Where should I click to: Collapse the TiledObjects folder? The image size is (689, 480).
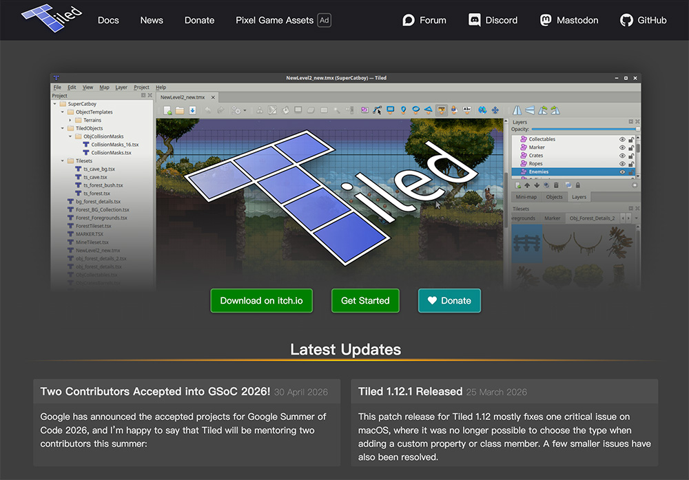(63, 128)
